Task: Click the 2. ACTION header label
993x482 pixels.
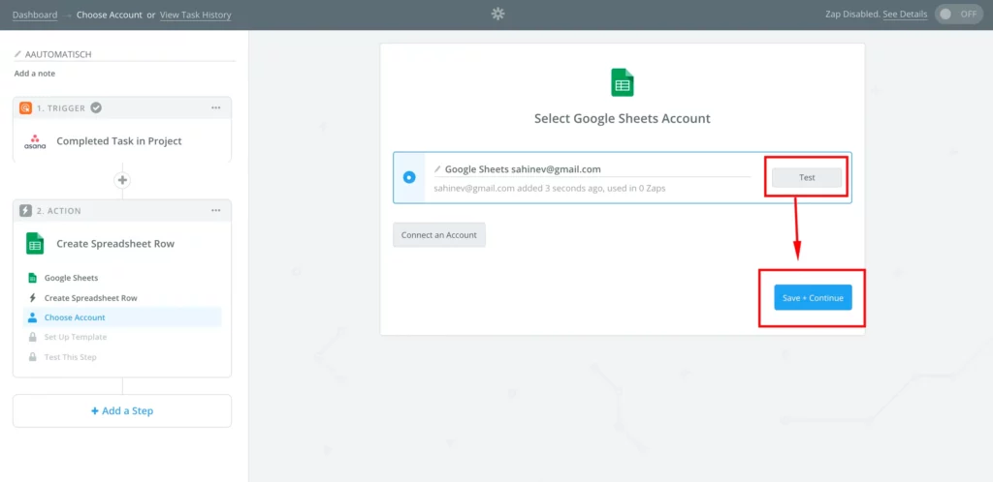Action: [59, 210]
